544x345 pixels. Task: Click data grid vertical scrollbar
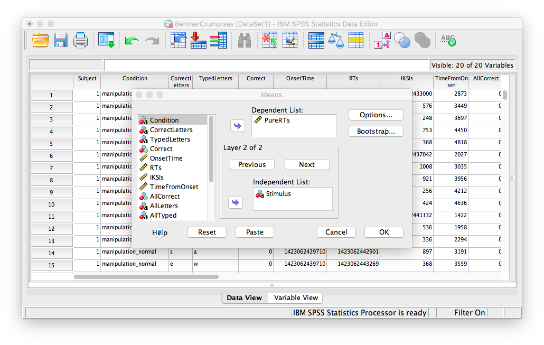(x=505, y=95)
